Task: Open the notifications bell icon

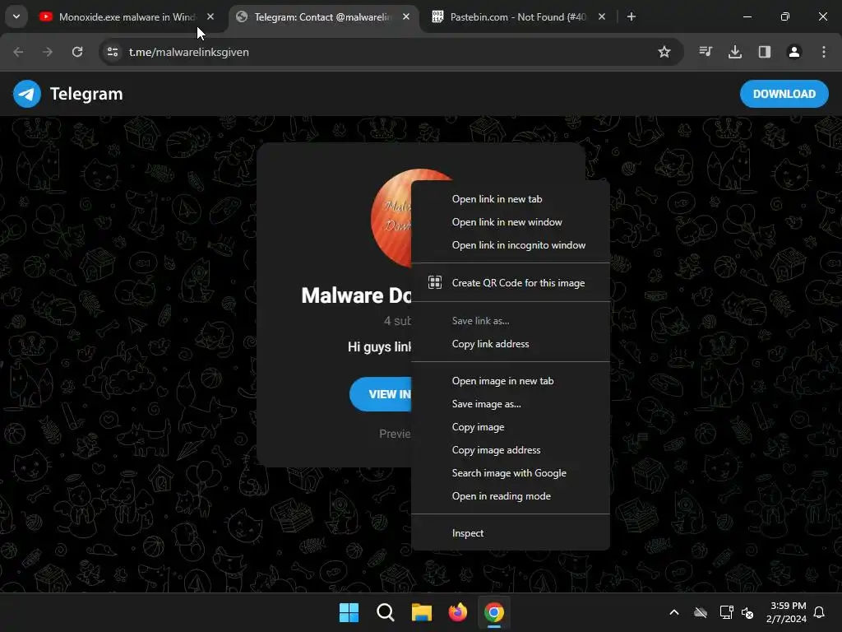Action: point(820,612)
